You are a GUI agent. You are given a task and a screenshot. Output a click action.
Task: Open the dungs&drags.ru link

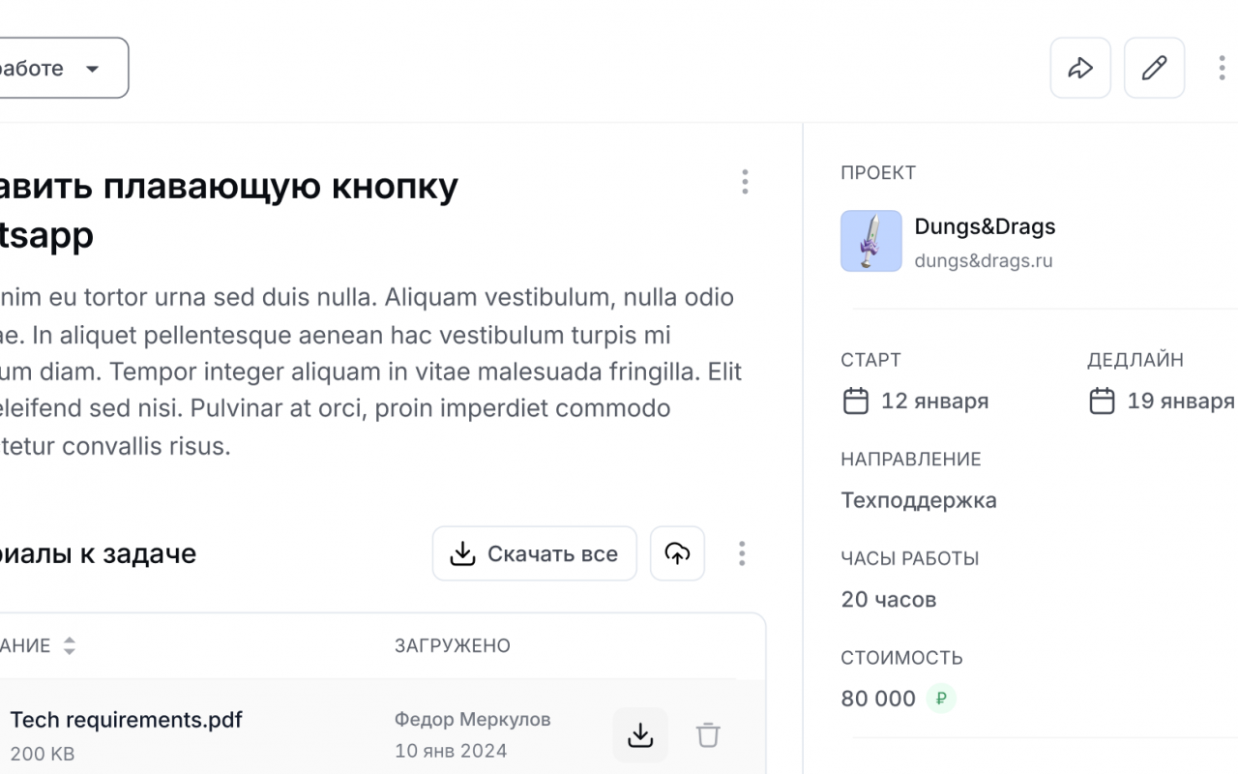tap(984, 260)
